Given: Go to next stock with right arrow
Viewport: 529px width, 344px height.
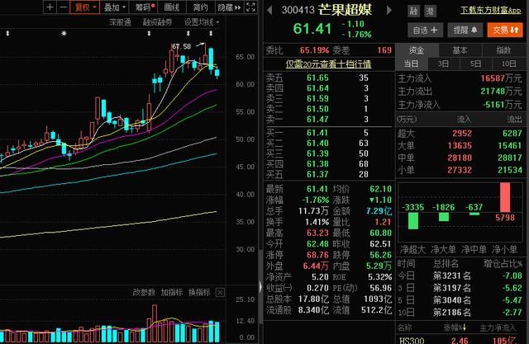Looking at the screenshot, I should click(388, 10).
